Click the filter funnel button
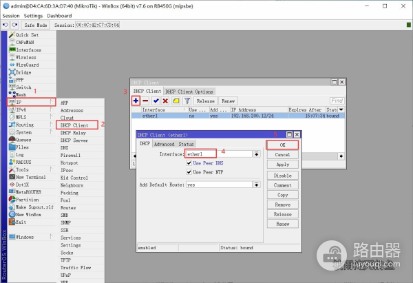 point(187,101)
